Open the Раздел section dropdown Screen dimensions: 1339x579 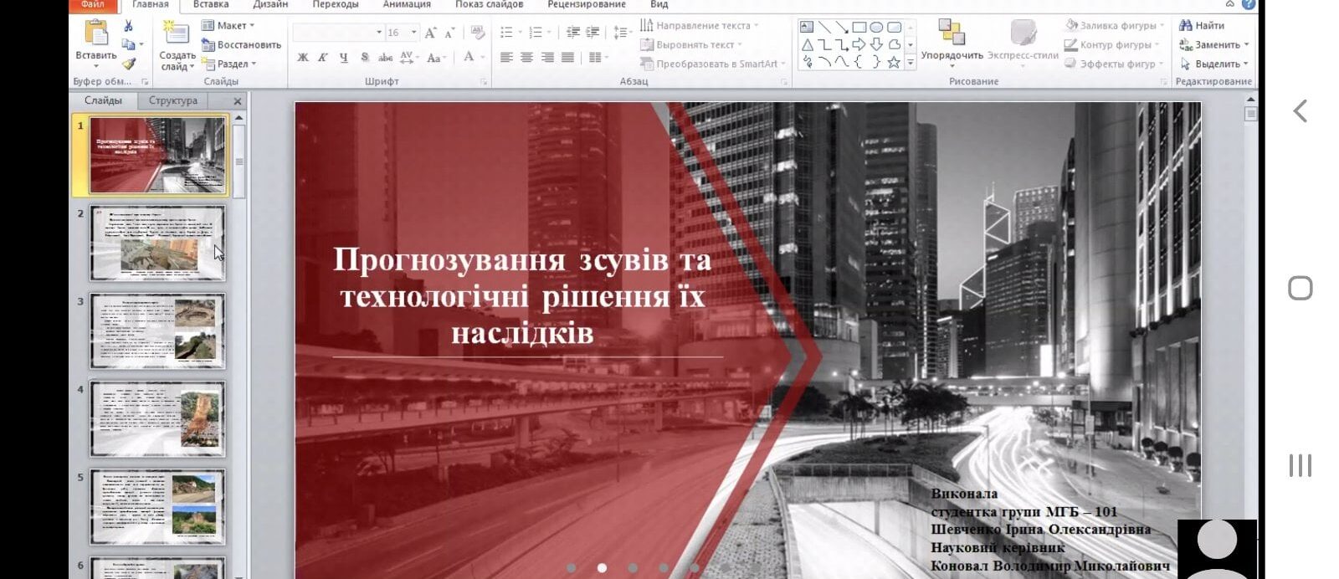pyautogui.click(x=230, y=64)
